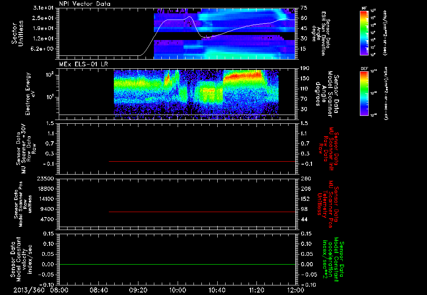Click the 60 degree sun elevation tick

304,18
